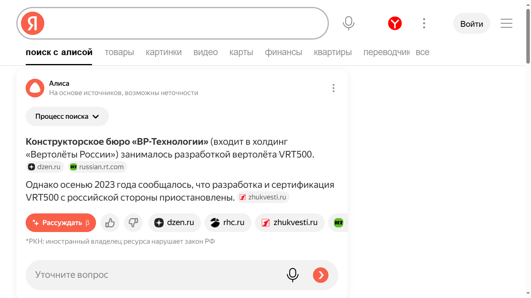Click the "Алиса" name label
Viewport: 531px width, 298px height.
pyautogui.click(x=59, y=83)
